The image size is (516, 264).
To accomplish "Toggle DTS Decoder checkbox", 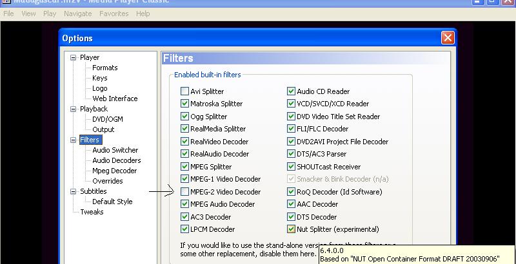I will point(291,217).
